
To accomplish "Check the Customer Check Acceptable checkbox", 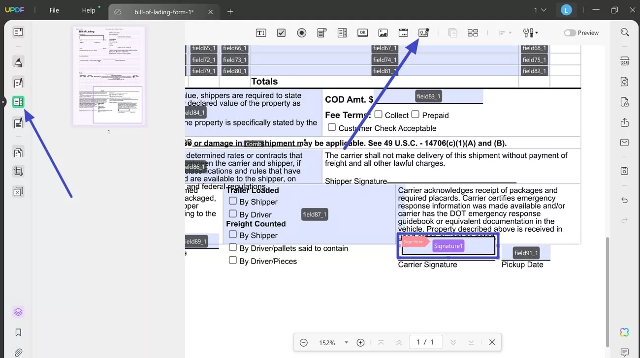I will 332,127.
